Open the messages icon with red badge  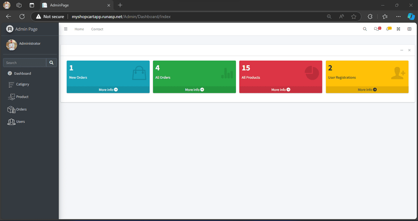(x=377, y=29)
